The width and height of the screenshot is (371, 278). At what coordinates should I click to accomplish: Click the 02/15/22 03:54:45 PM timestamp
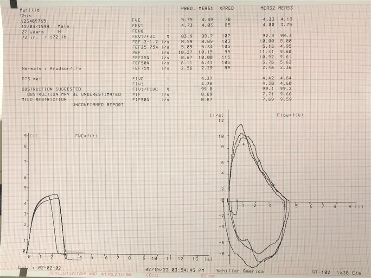(x=175, y=269)
